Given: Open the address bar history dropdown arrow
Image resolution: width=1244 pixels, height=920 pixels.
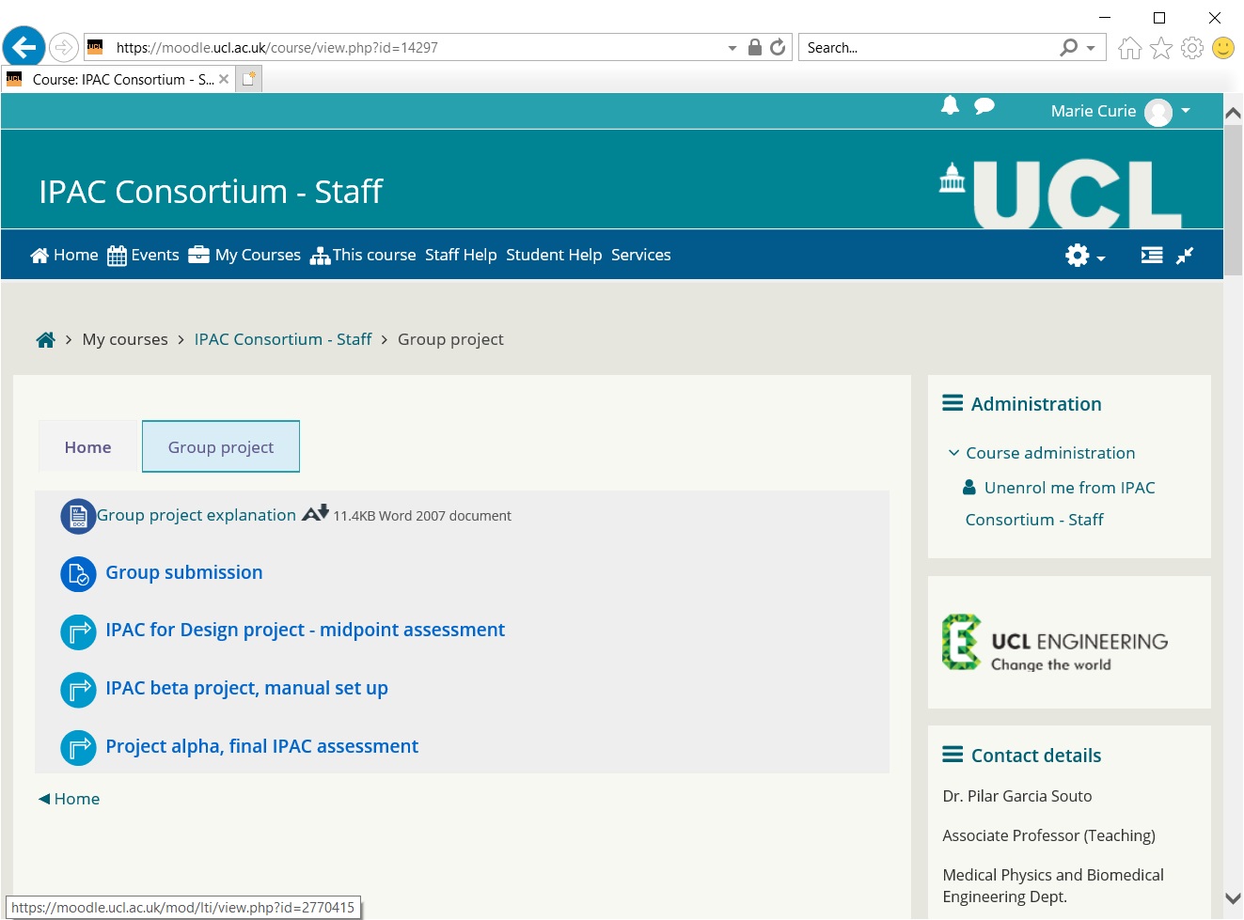Looking at the screenshot, I should 732,48.
